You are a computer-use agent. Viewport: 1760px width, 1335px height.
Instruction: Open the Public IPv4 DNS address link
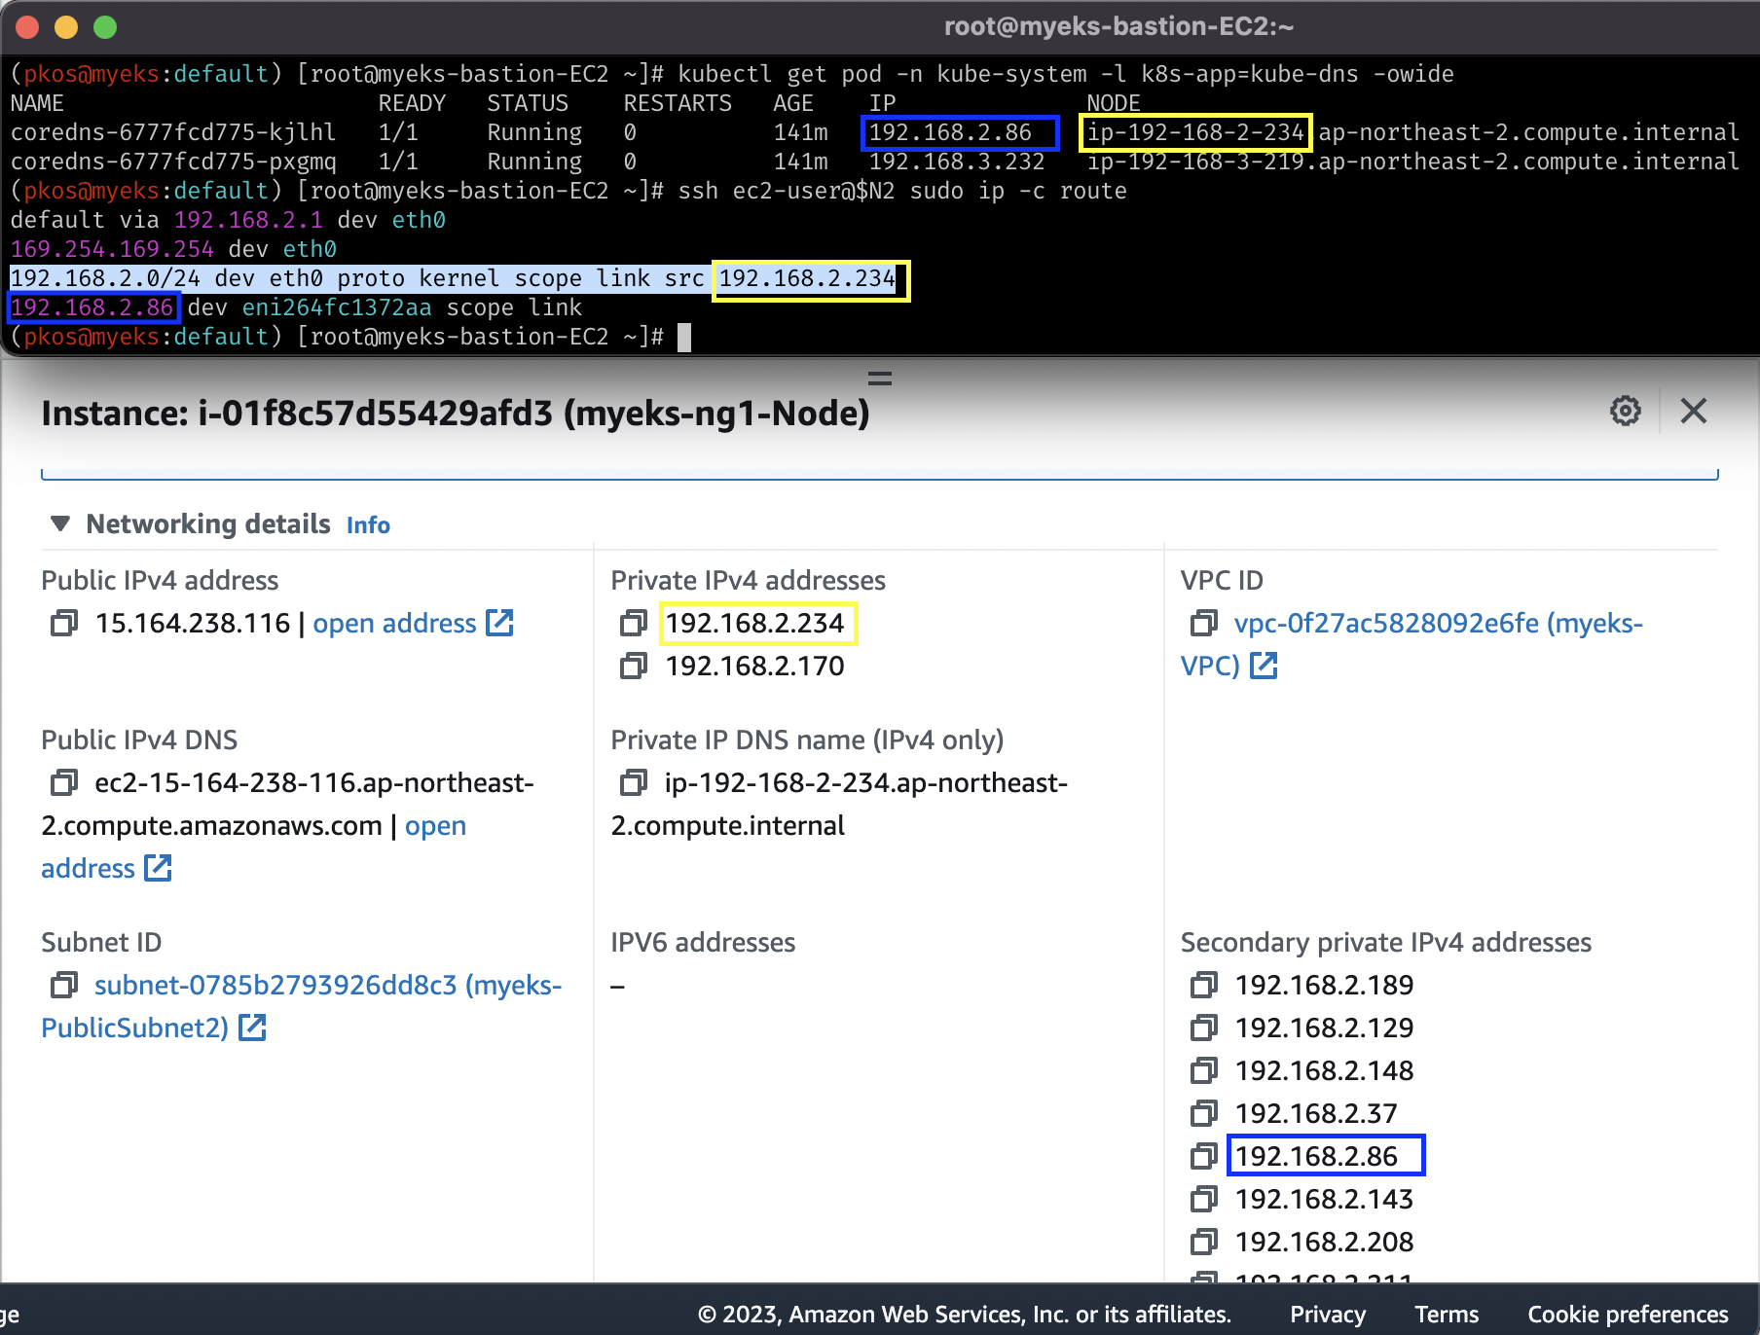435,826
